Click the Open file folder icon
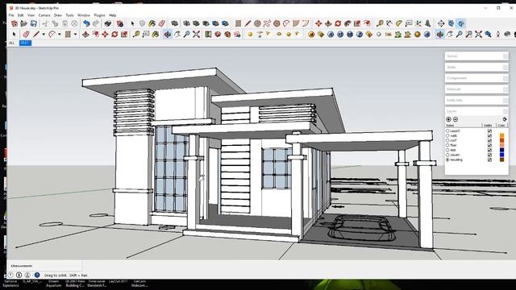Image resolution: width=516 pixels, height=290 pixels. pyautogui.click(x=23, y=23)
